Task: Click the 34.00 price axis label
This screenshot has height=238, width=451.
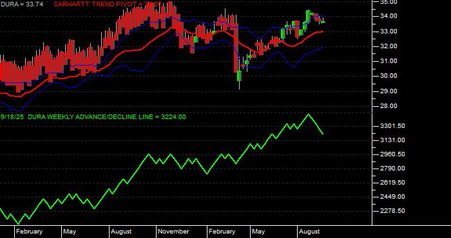Action: 389,16
